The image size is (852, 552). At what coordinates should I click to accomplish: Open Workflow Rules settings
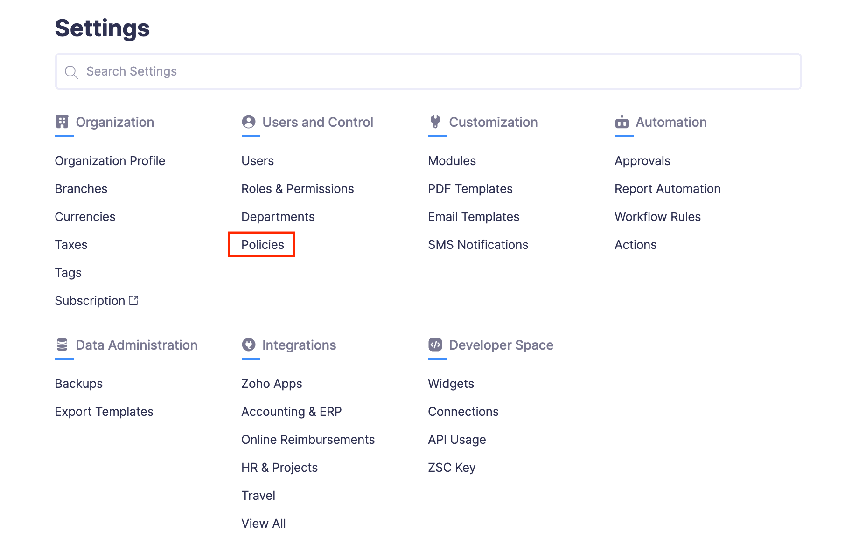click(x=657, y=217)
